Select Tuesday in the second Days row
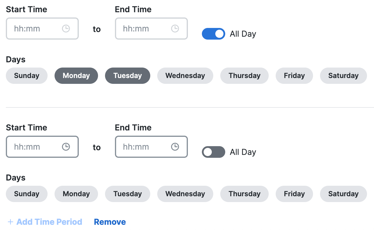The height and width of the screenshot is (230, 374). pyautogui.click(x=127, y=194)
